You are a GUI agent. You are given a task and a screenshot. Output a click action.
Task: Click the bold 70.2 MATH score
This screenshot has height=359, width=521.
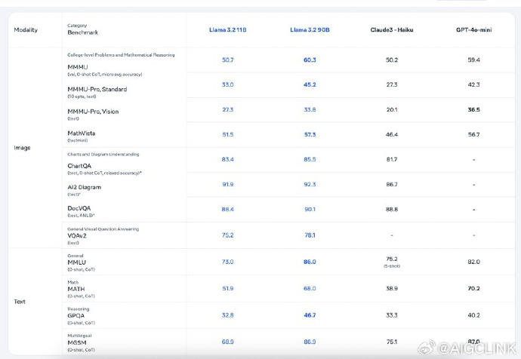pyautogui.click(x=474, y=288)
